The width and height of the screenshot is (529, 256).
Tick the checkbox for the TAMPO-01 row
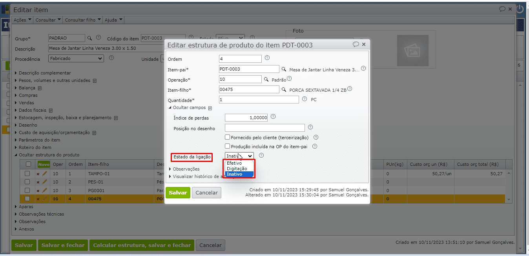pos(27,173)
